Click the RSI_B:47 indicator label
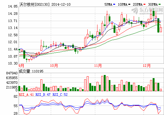Screen dimensions: 164x115 (x=43, y=95)
